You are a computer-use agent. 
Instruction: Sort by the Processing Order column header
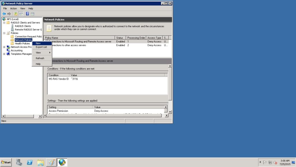(x=136, y=38)
